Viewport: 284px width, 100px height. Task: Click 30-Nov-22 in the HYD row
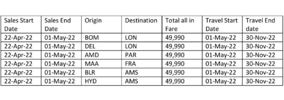(x=263, y=81)
